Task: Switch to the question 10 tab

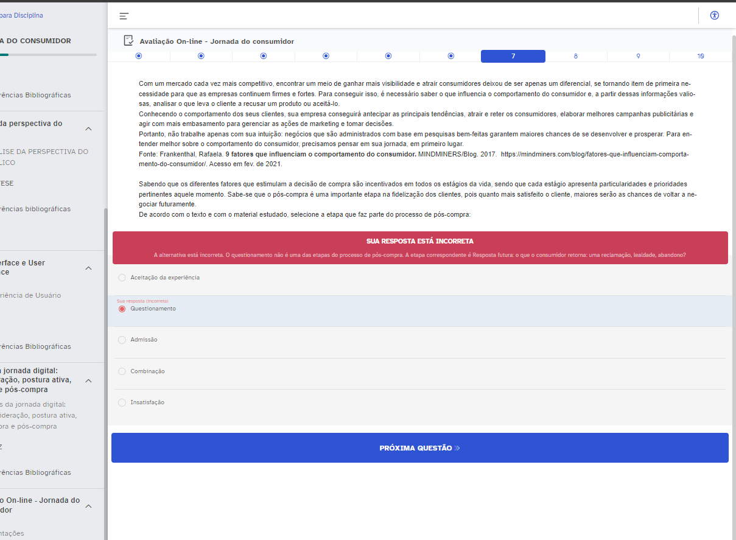Action: pos(701,56)
